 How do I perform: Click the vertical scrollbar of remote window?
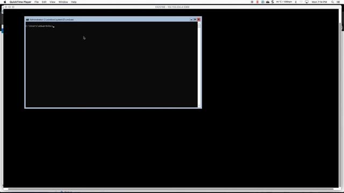coord(340,105)
